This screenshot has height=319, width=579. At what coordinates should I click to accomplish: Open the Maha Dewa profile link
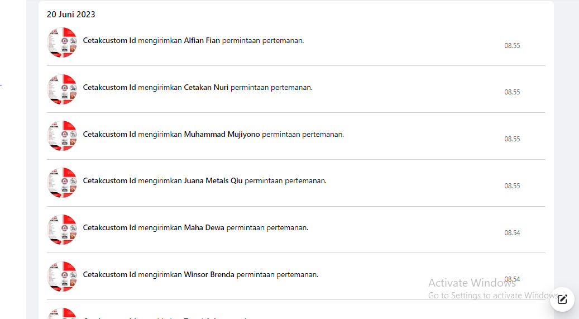pyautogui.click(x=204, y=228)
